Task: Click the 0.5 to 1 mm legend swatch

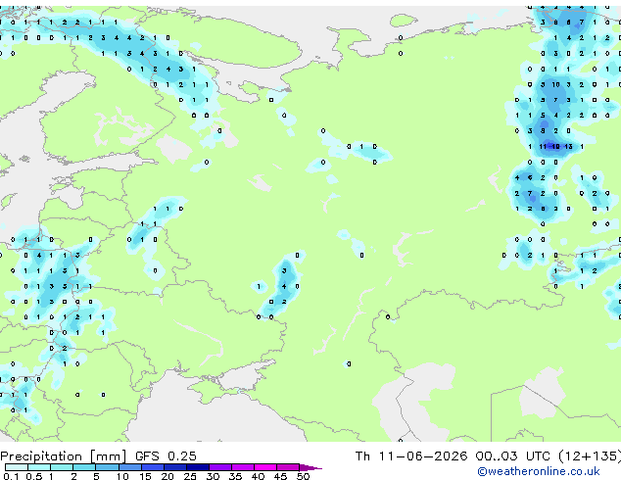Action: 39,467
